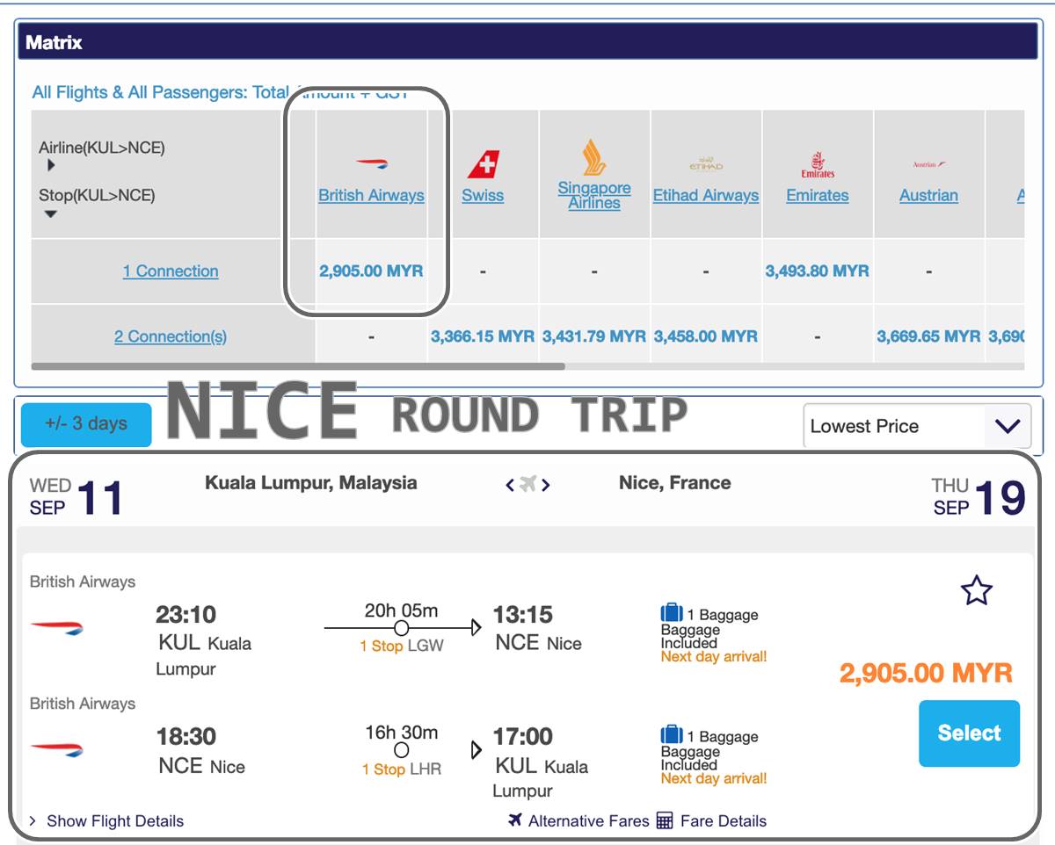Expand the Airline(KUL>NCE) arrow

pos(51,165)
